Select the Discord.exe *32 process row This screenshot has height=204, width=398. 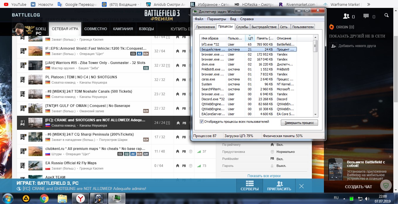pyautogui.click(x=248, y=99)
